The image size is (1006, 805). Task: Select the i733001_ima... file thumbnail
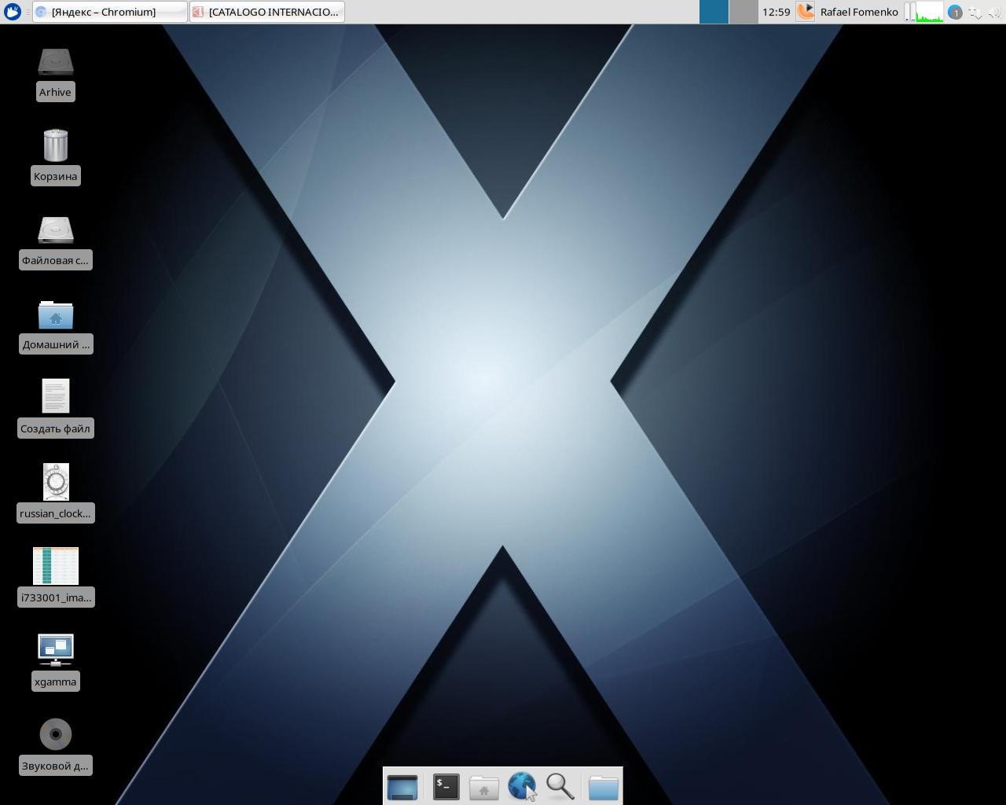[55, 566]
